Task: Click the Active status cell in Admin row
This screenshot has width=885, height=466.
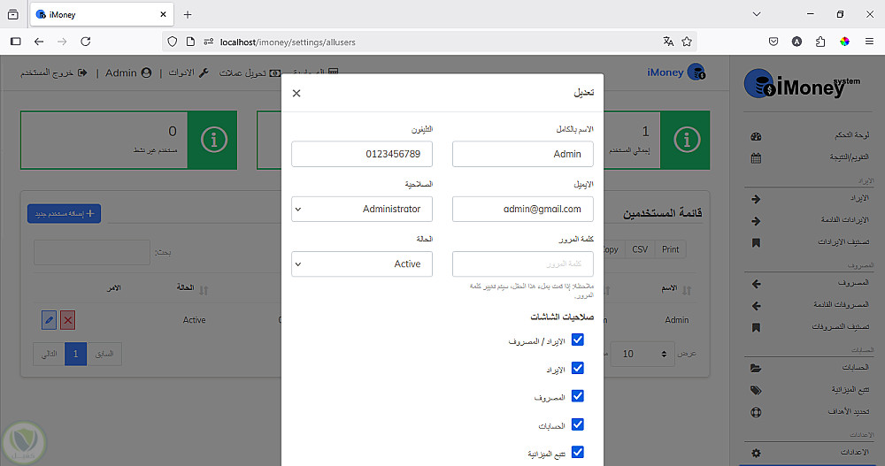Action: click(x=194, y=320)
